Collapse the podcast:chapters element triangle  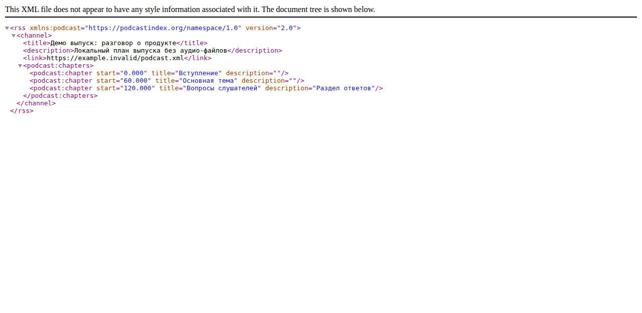pos(20,66)
